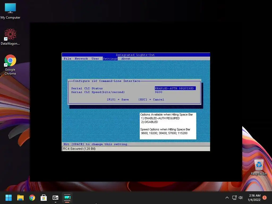The height and width of the screenshot is (204, 272).
Task: Open the clock showing 2:16 AM
Action: (x=254, y=198)
